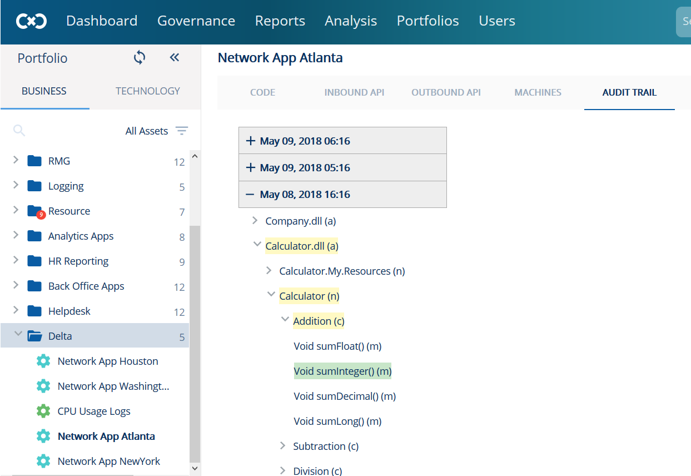Collapse the Delta folder
Image resolution: width=691 pixels, height=476 pixels.
(x=18, y=333)
